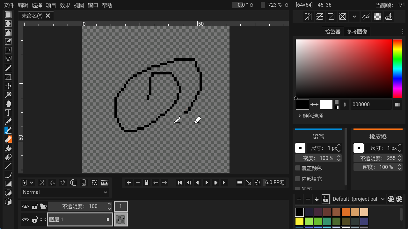The width and height of the screenshot is (408, 229).
Task: Switch to the 参考图像 tab
Action: (x=357, y=31)
